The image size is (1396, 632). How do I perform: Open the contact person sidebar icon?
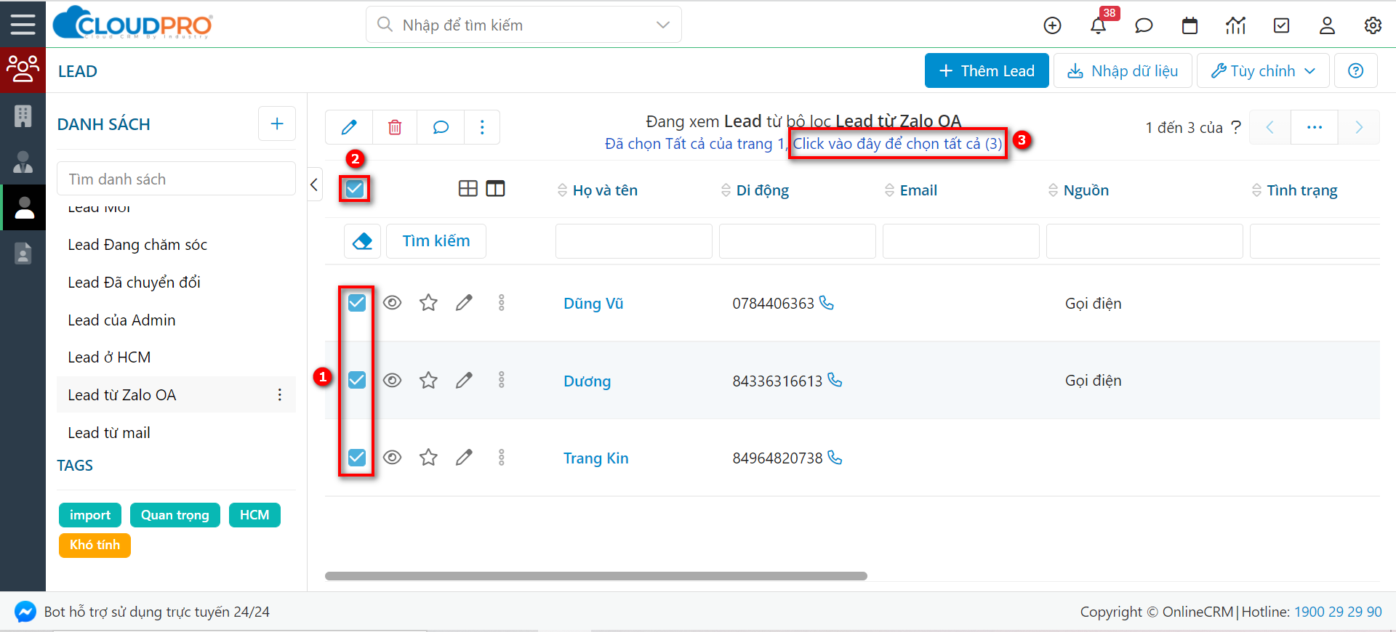[x=23, y=161]
